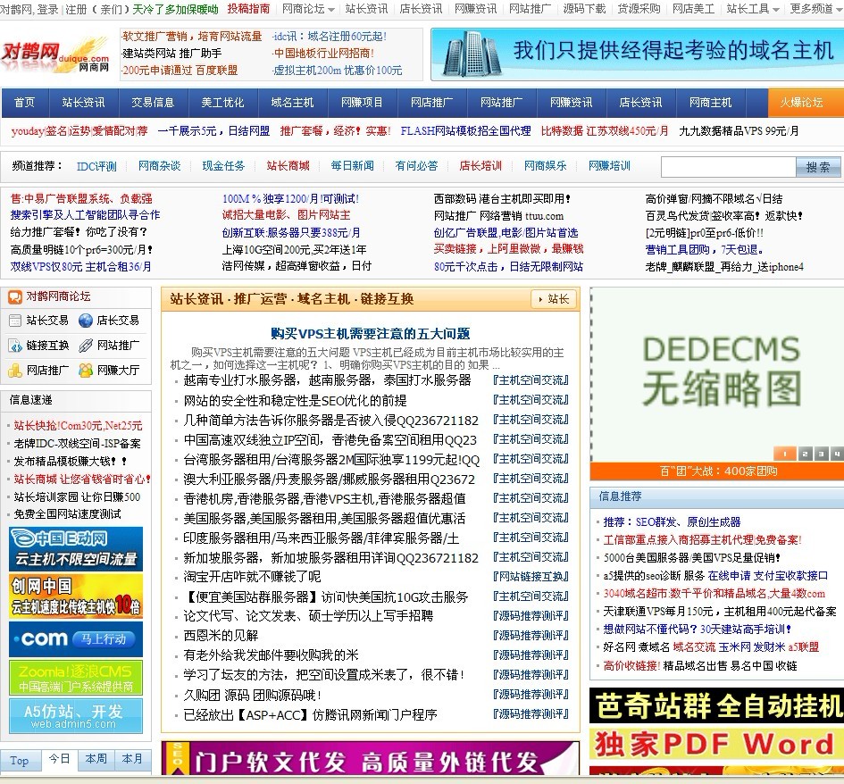Viewport: 844px width, 784px height.
Task: Open the 网赚培训 channel link
Action: click(609, 166)
